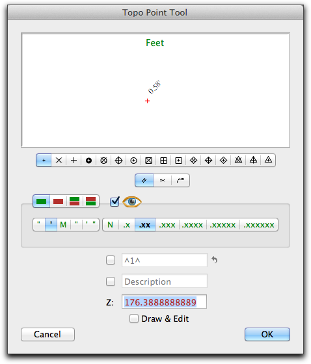Check the box next to Description field
Image resolution: width=311 pixels, height=364 pixels.
[x=111, y=281]
